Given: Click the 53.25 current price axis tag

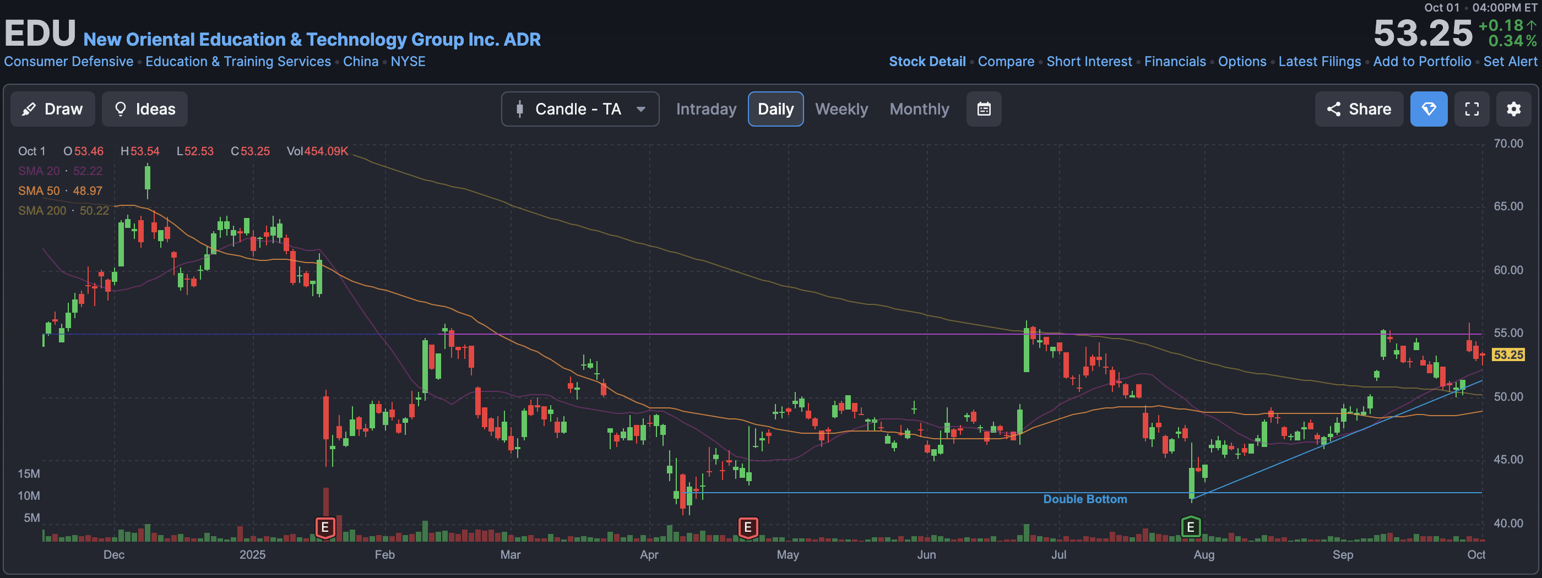Looking at the screenshot, I should [1508, 355].
